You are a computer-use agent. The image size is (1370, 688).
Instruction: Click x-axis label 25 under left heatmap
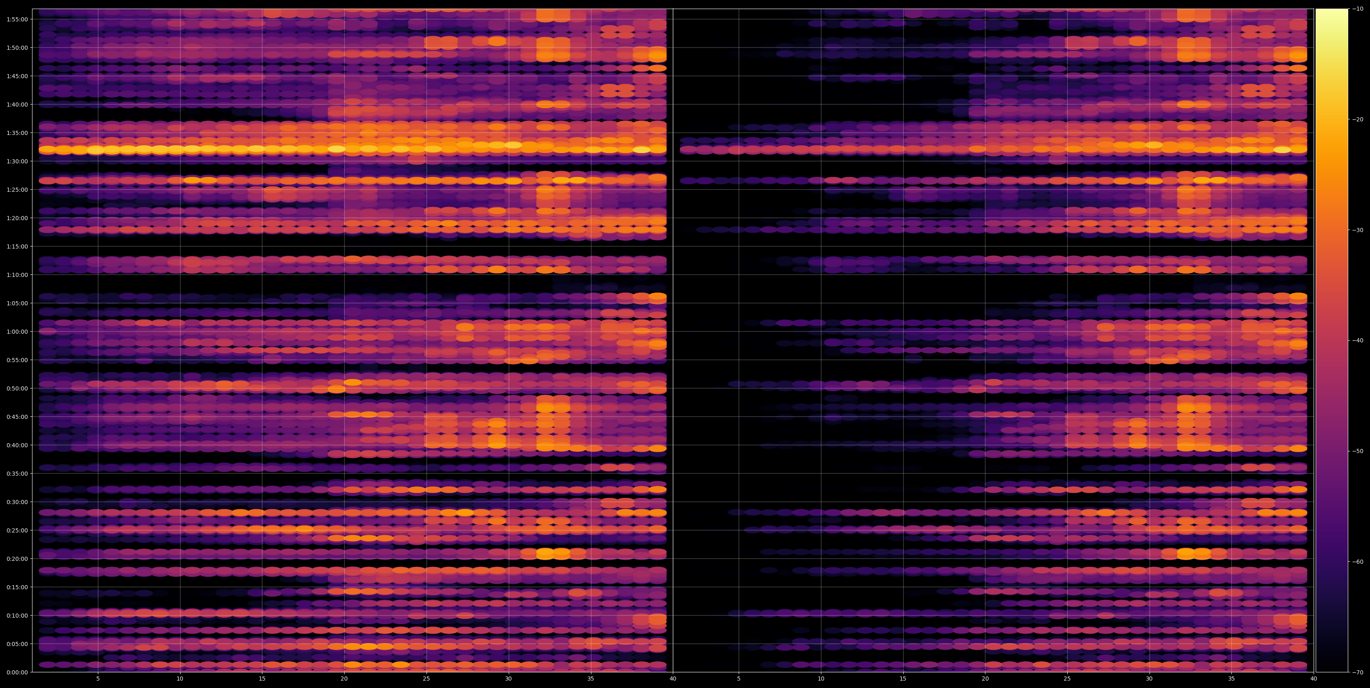(427, 679)
